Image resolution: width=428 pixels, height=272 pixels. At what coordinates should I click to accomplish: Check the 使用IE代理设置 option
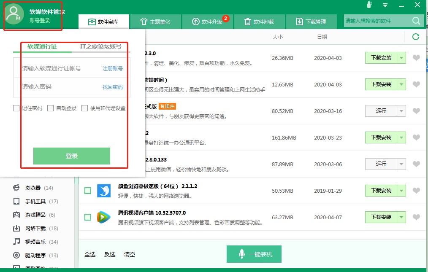(x=85, y=108)
